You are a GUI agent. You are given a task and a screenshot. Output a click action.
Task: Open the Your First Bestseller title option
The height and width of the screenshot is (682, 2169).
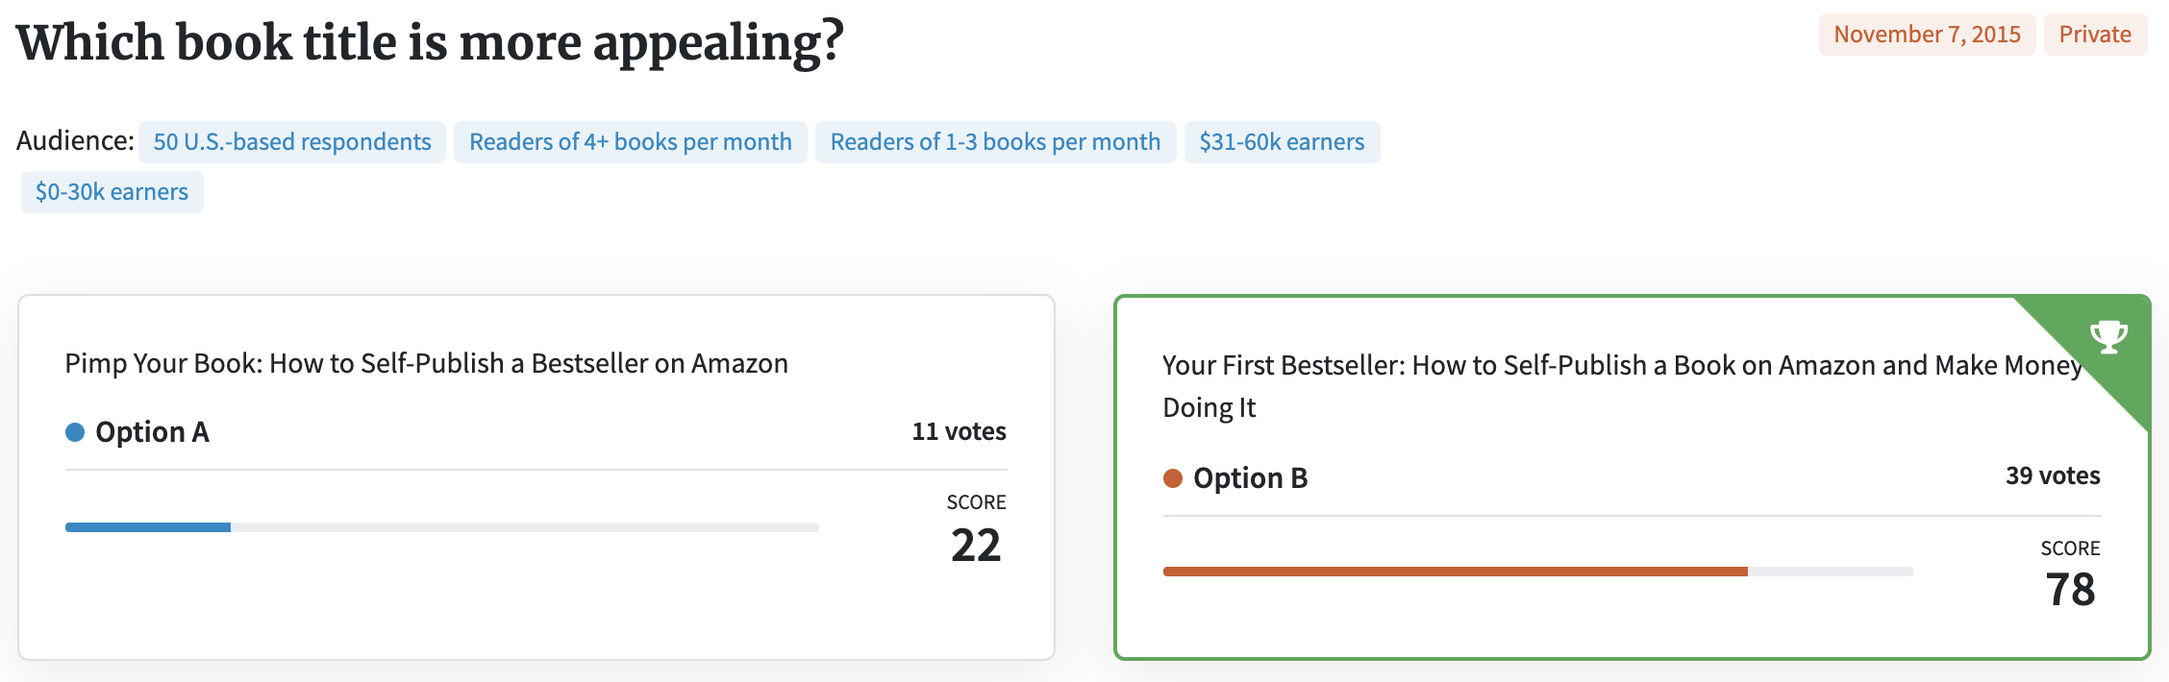pos(1622,386)
